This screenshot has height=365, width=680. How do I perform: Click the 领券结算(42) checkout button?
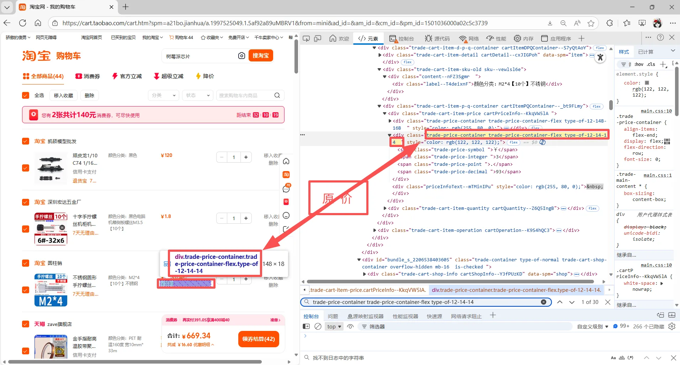tap(259, 339)
